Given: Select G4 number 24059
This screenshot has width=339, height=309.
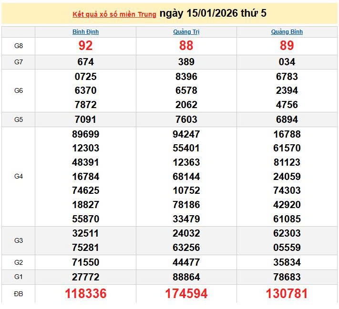Looking at the screenshot, I should point(287,177).
